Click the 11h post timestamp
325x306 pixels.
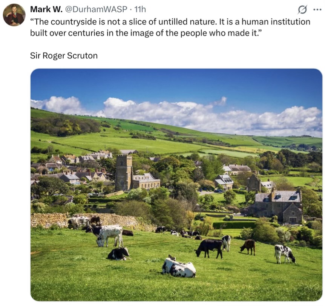click(x=140, y=9)
